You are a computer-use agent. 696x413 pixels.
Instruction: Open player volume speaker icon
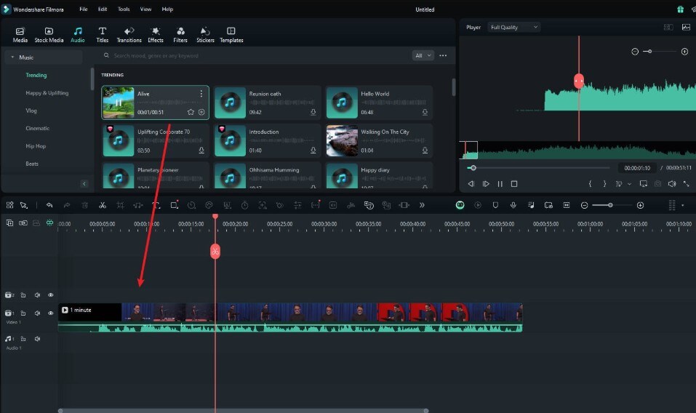point(672,184)
